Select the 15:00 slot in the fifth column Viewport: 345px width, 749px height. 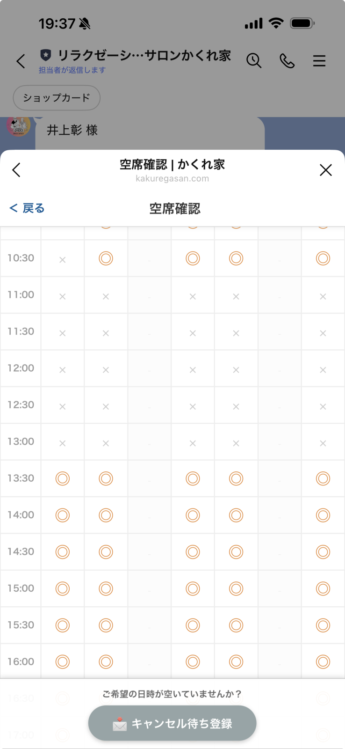pyautogui.click(x=236, y=588)
